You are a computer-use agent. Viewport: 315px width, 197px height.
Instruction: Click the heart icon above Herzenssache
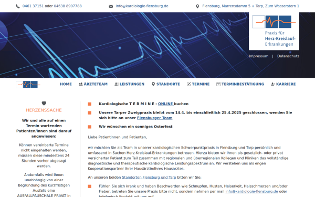click(44, 103)
